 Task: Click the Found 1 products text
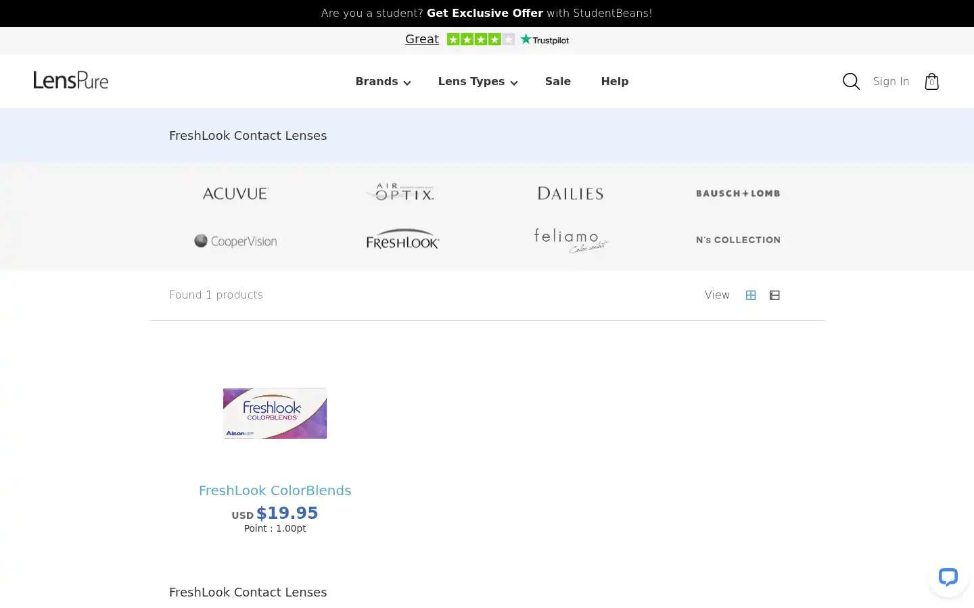pos(216,295)
